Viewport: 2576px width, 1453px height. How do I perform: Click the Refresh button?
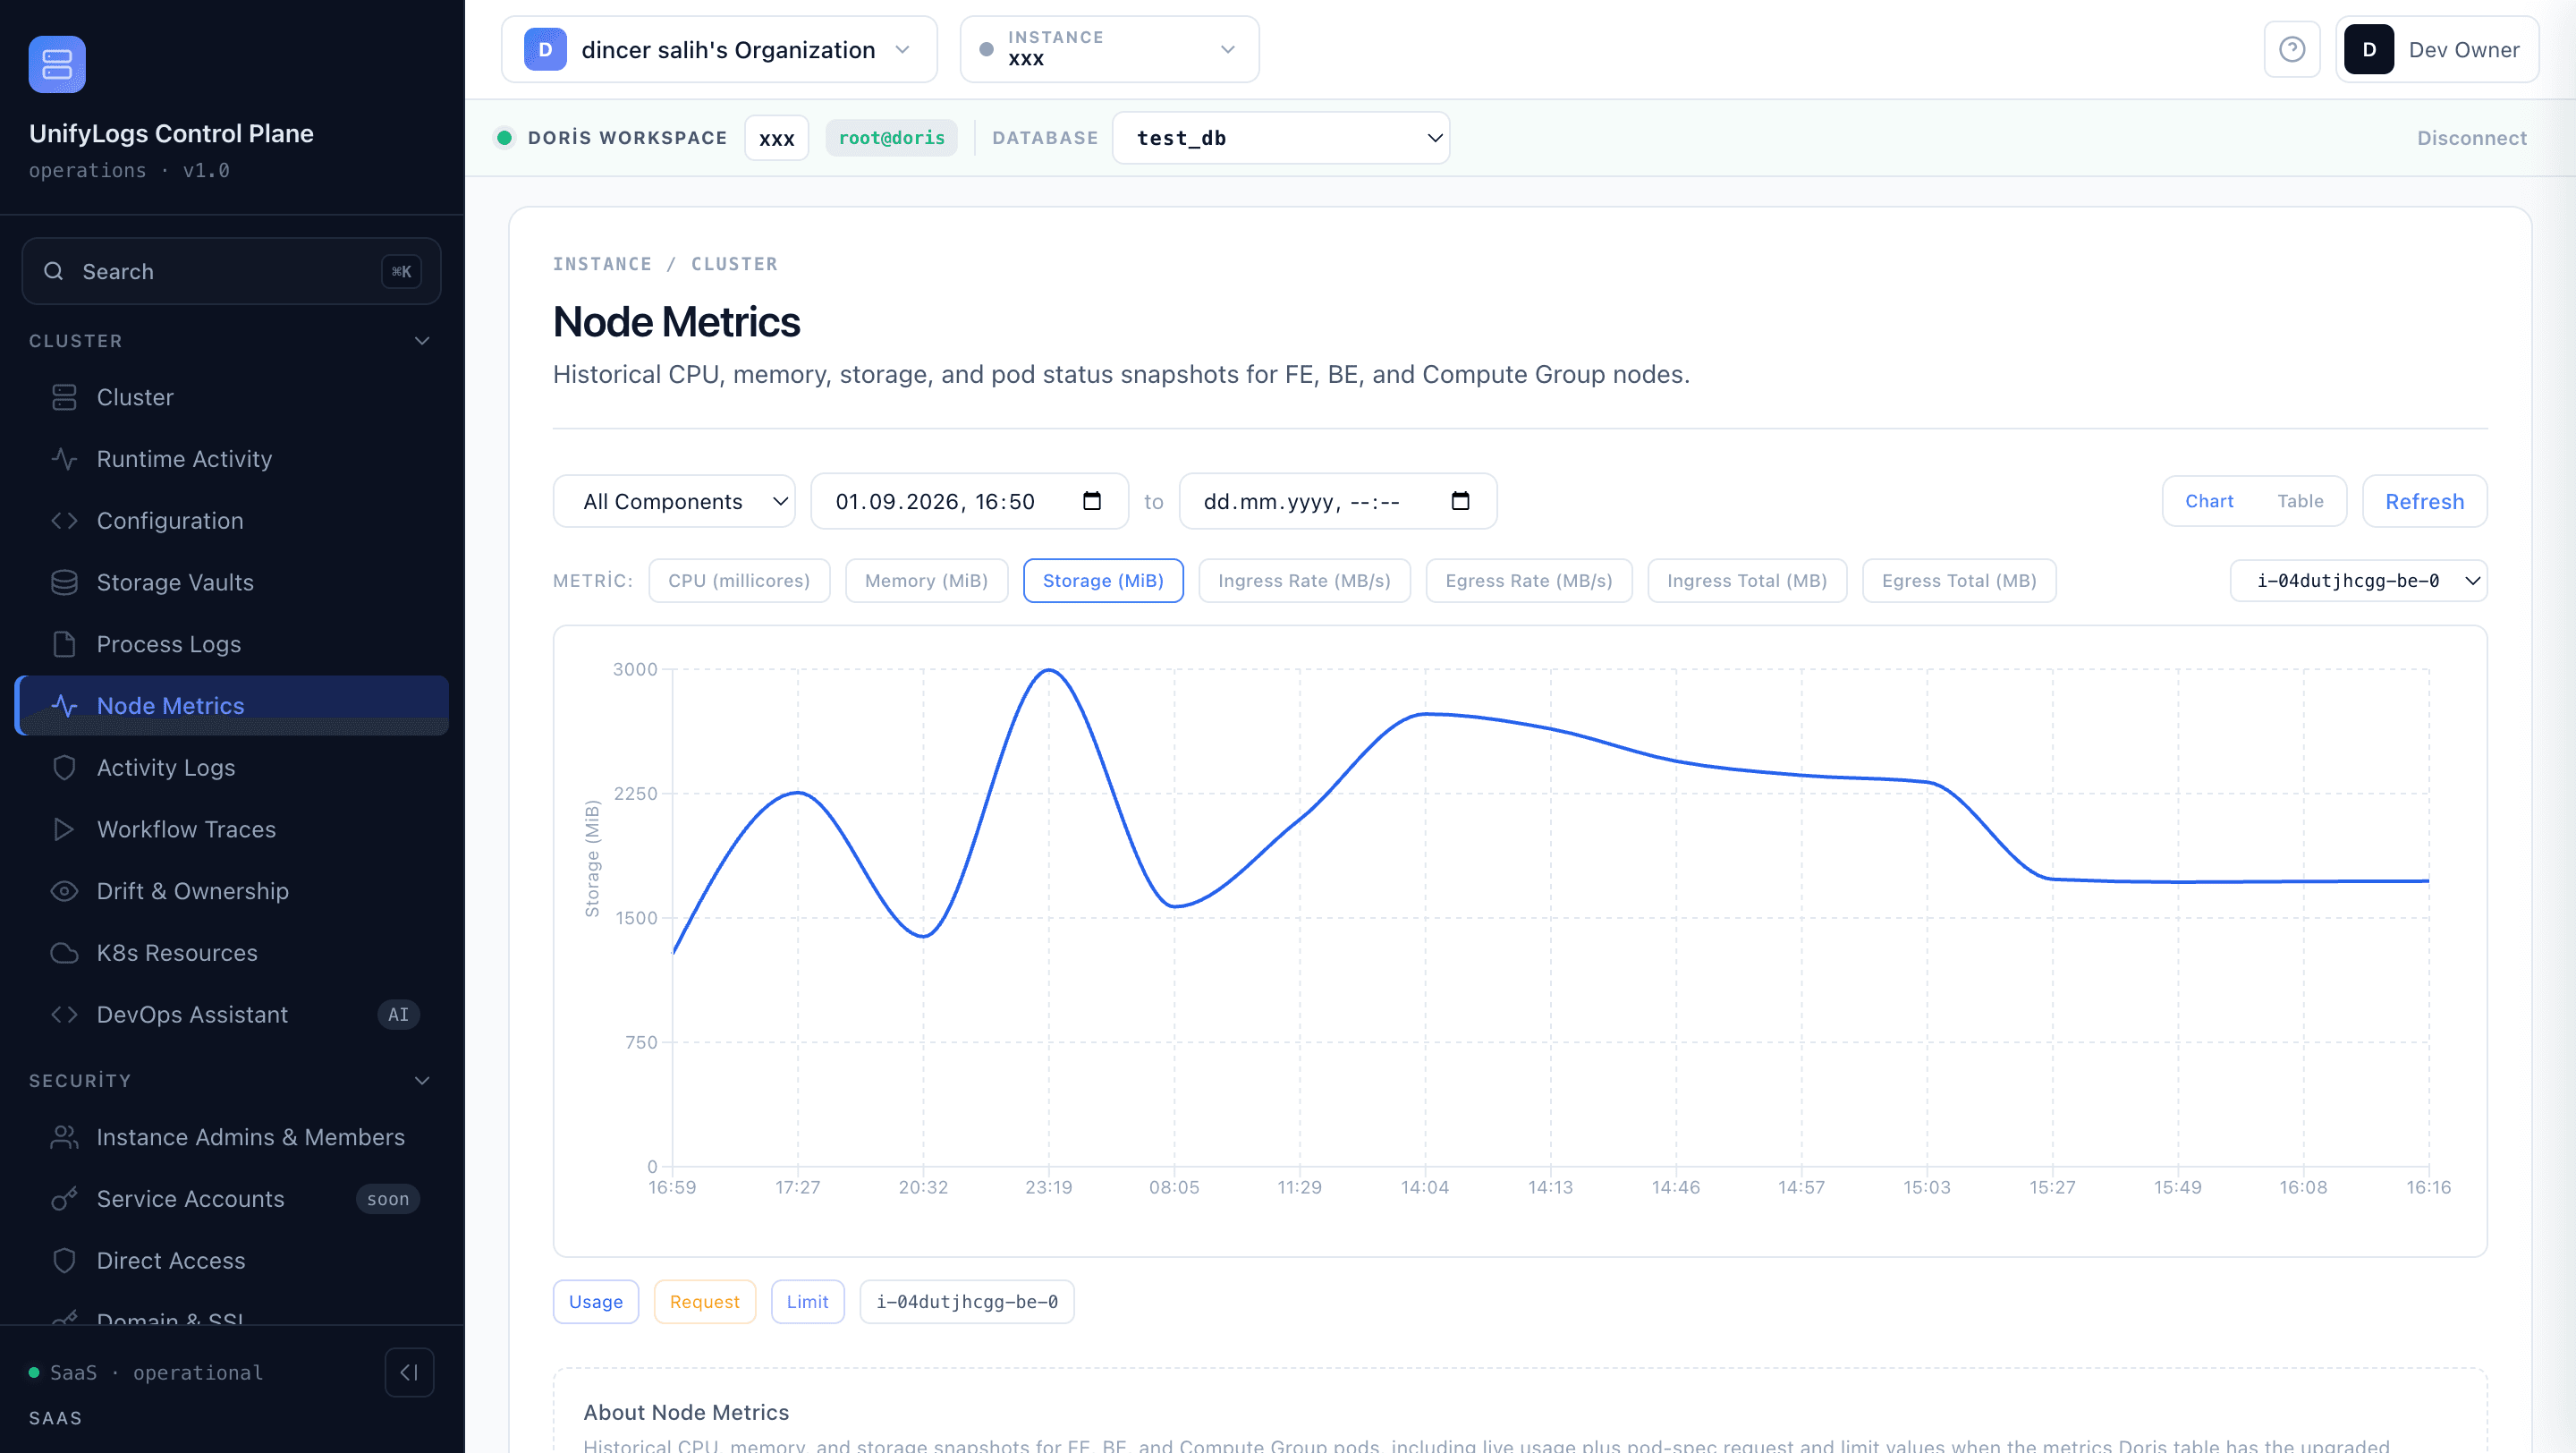pyautogui.click(x=2425, y=501)
